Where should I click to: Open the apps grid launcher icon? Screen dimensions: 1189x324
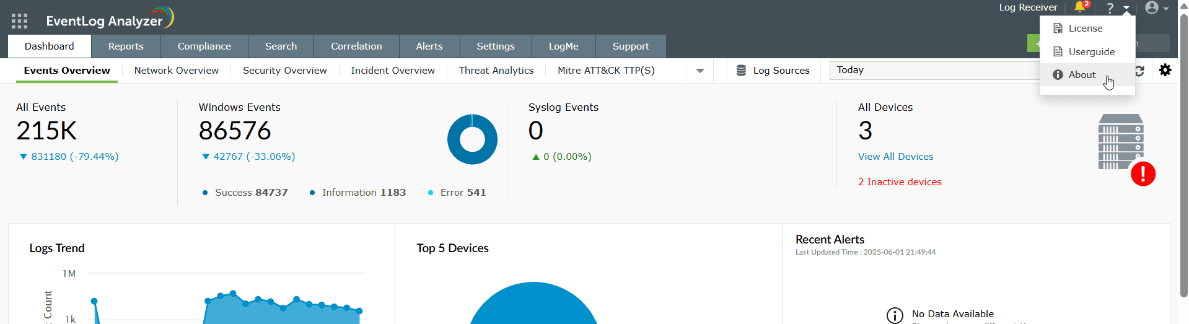19,21
